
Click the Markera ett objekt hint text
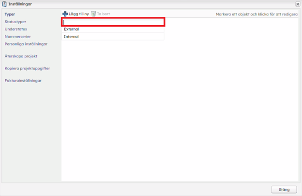point(256,14)
